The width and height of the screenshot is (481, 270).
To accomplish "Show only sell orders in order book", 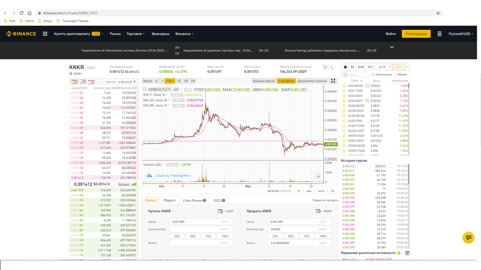I will [x=91, y=82].
